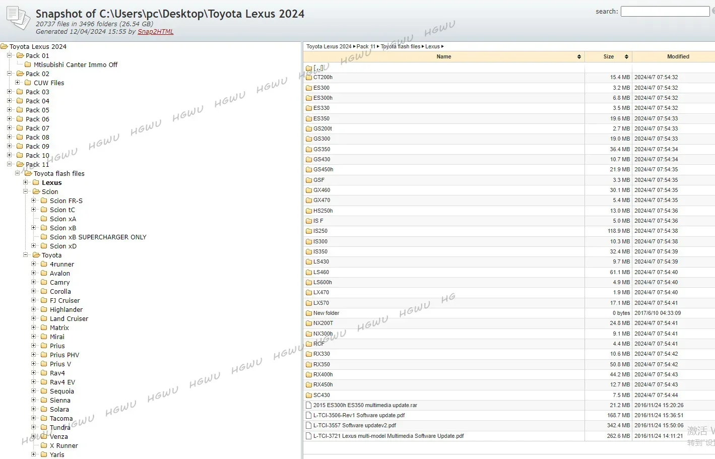Viewport: 715px width, 459px height.
Task: Select Sienna in the folder tree
Action: point(60,400)
